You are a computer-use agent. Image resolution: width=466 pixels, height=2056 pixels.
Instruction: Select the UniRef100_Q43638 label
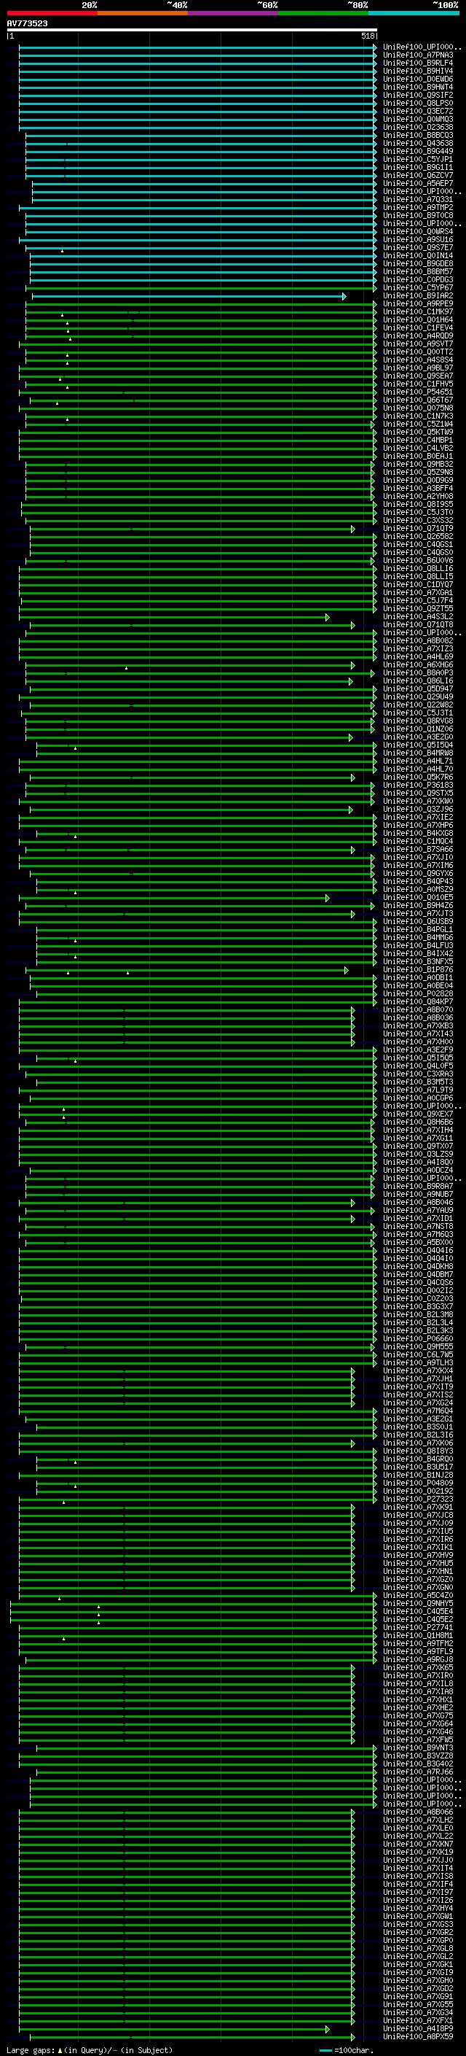tap(417, 144)
